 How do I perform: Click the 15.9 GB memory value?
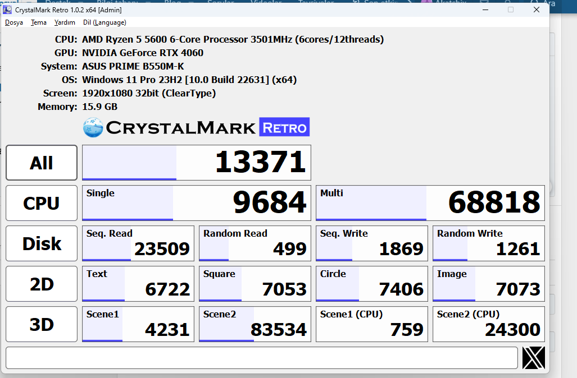tap(99, 107)
